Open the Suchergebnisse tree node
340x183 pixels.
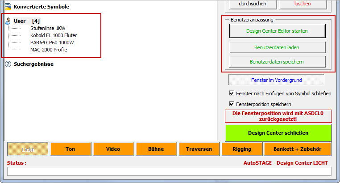(33, 64)
